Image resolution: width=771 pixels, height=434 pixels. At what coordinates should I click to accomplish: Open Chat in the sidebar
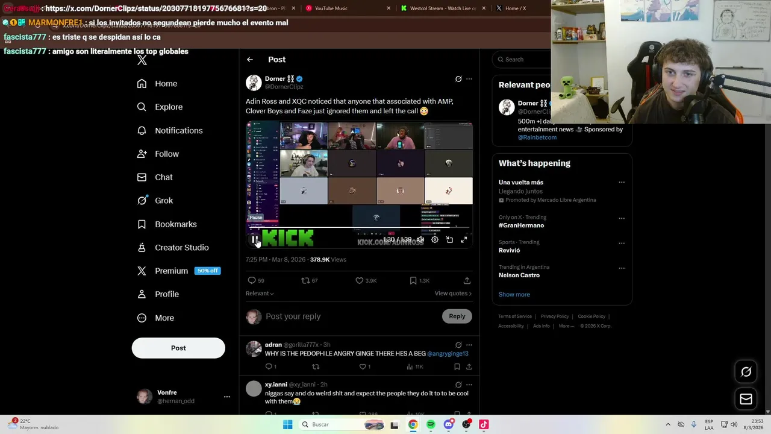[155, 178]
